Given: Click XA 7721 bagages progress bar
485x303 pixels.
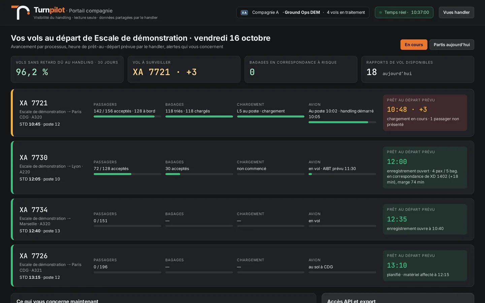Looking at the screenshot, I should 199,116.
